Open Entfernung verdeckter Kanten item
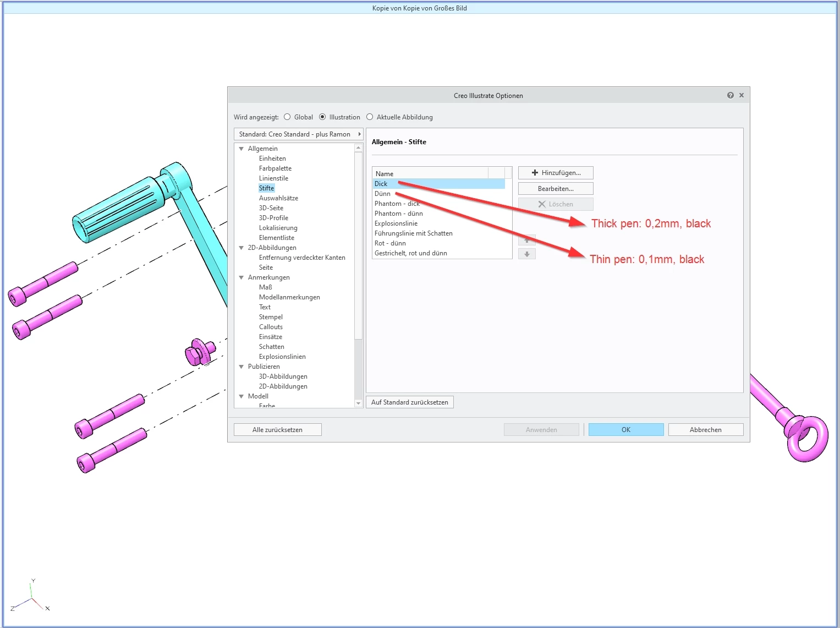Screen dimensions: 840x628 [302, 258]
